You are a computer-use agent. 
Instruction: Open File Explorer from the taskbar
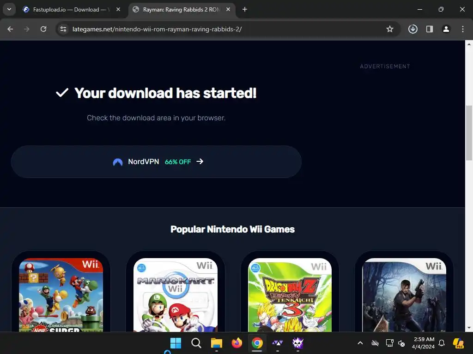click(216, 343)
